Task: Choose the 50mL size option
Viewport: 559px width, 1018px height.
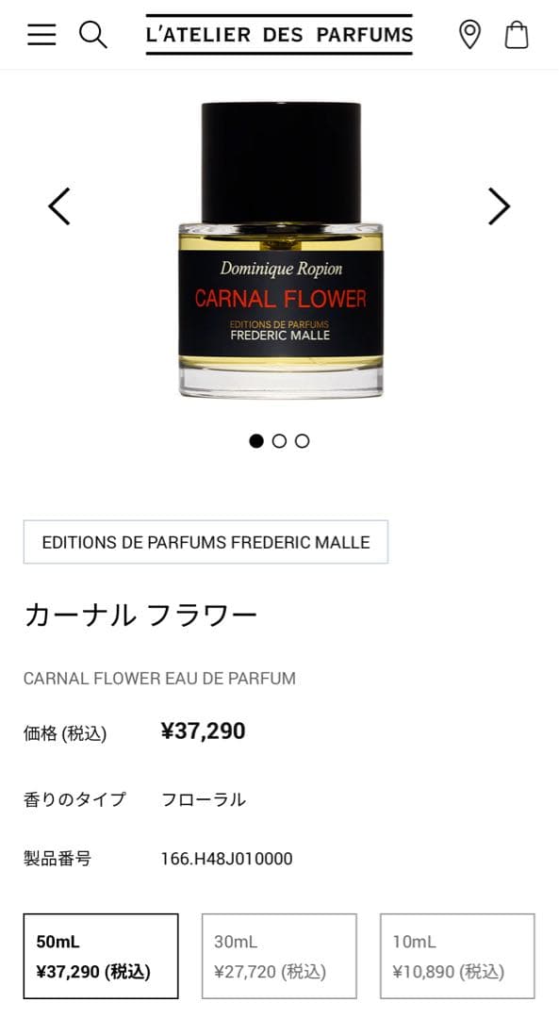Action: click(x=101, y=956)
